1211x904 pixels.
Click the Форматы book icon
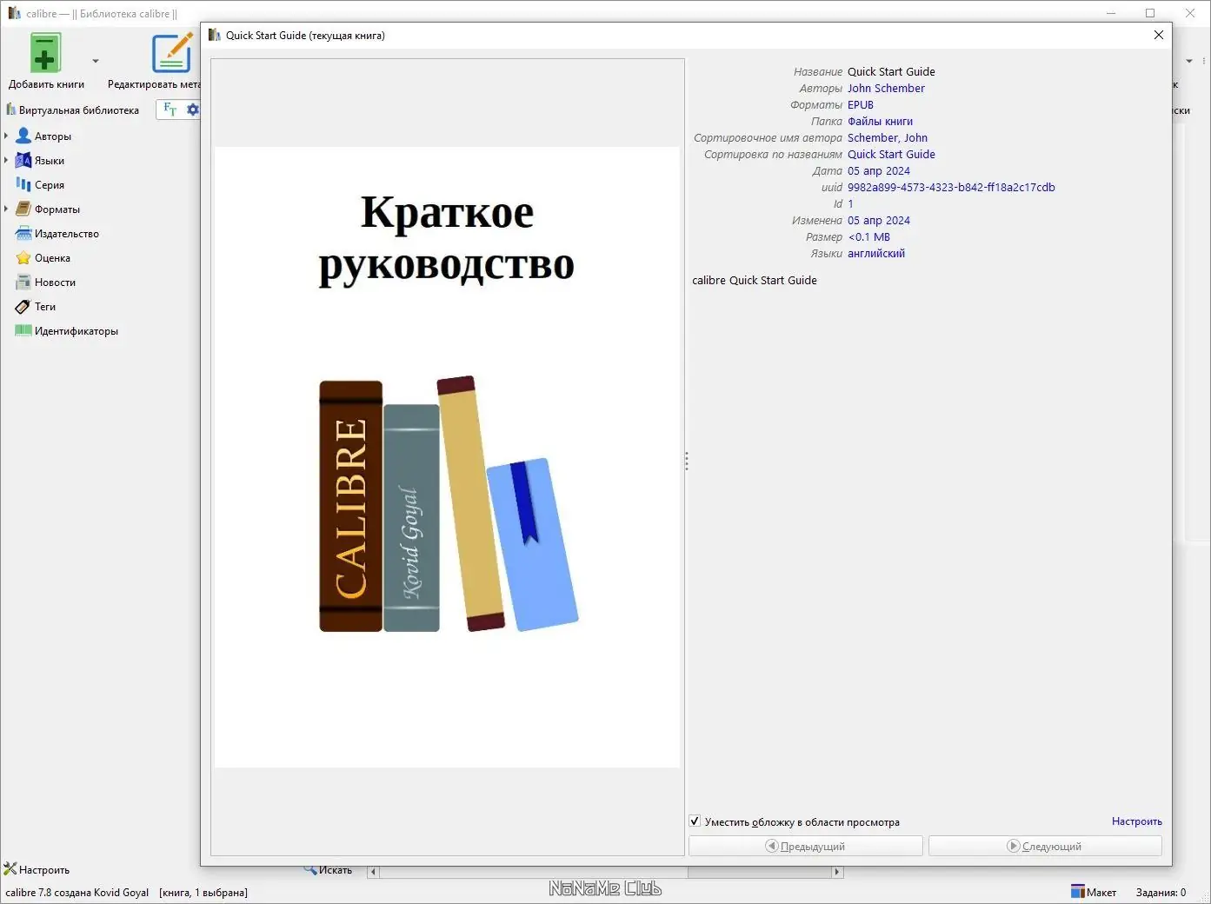(x=23, y=209)
